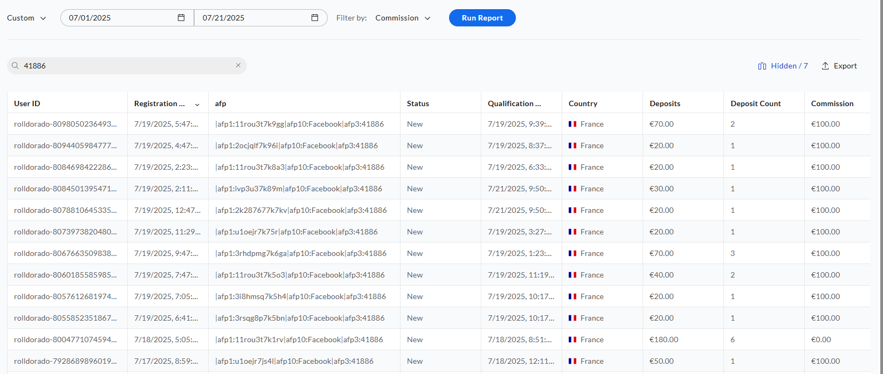Viewport: 883px width, 374px height.
Task: Select user rolldorado-8098050236493
Action: [x=65, y=124]
